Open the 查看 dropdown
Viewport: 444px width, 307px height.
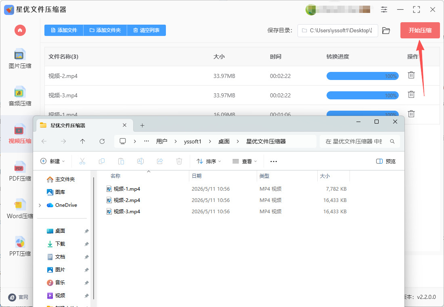coord(245,161)
